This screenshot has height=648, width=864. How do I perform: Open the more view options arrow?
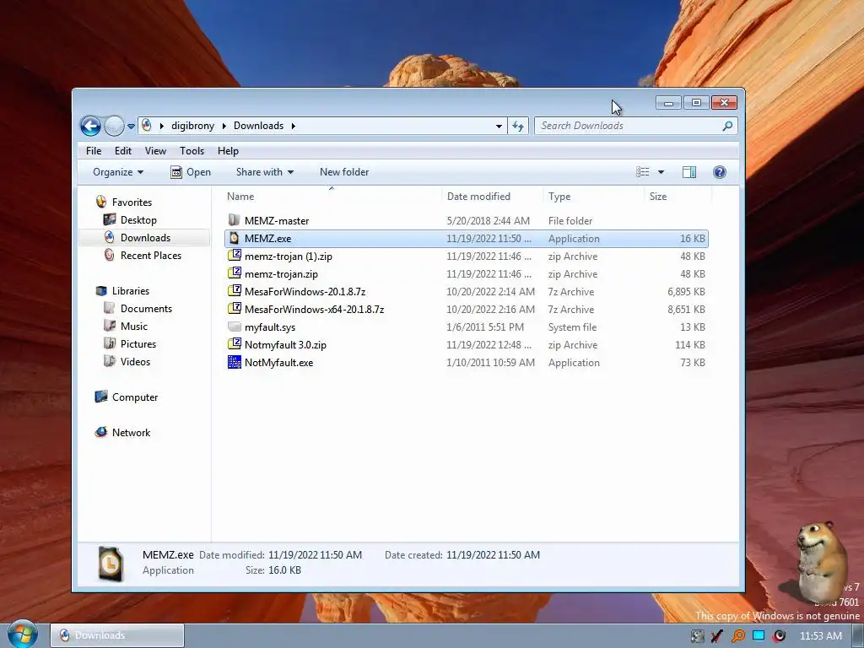click(661, 172)
